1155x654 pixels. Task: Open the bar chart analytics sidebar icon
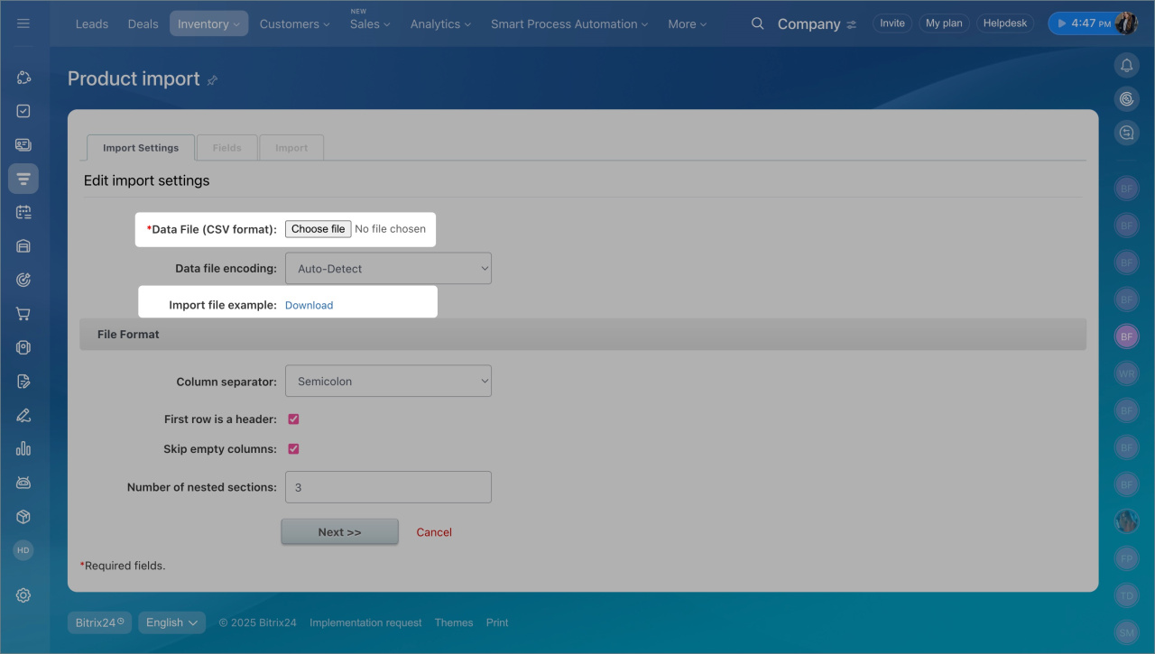point(23,448)
